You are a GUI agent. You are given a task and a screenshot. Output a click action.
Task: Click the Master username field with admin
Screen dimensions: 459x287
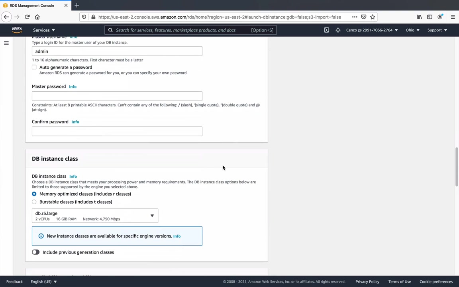[117, 51]
